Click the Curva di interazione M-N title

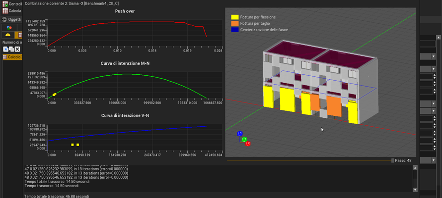(x=125, y=63)
